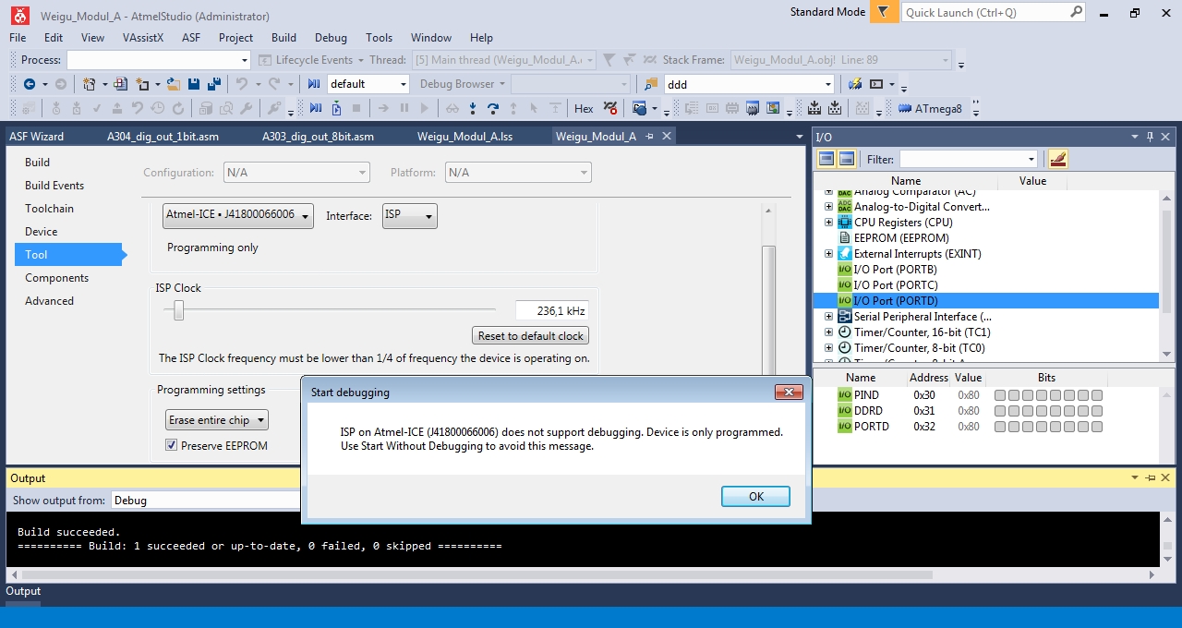The height and width of the screenshot is (628, 1182).
Task: Click Reset to default clock button
Action: [530, 336]
